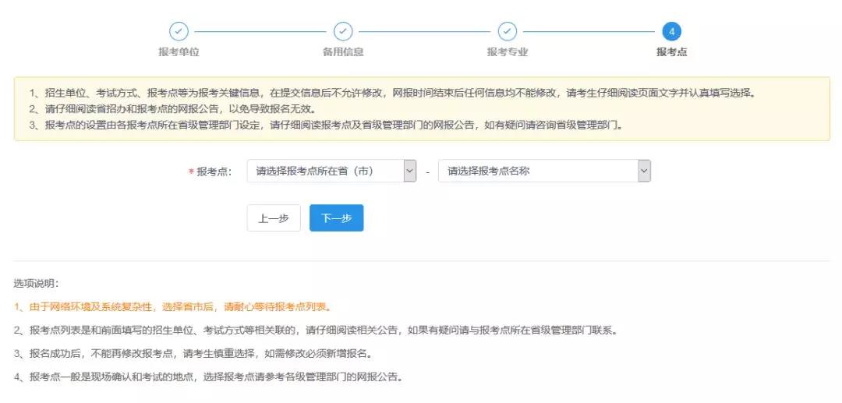Open the 请选择报考点所在省（市） dropdown
Screen dimensions: 842x403
click(331, 171)
